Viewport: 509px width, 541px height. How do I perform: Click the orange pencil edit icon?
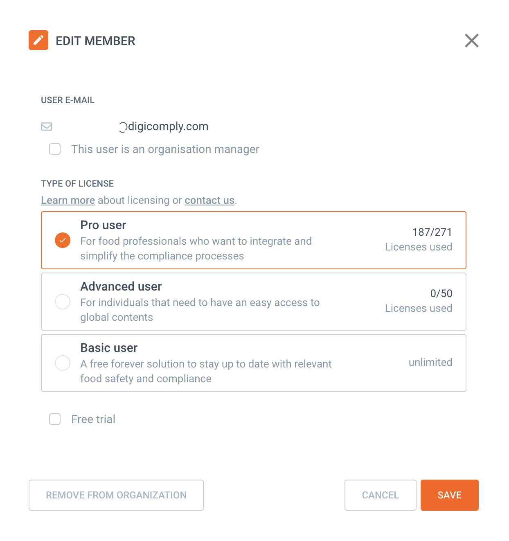click(x=38, y=40)
